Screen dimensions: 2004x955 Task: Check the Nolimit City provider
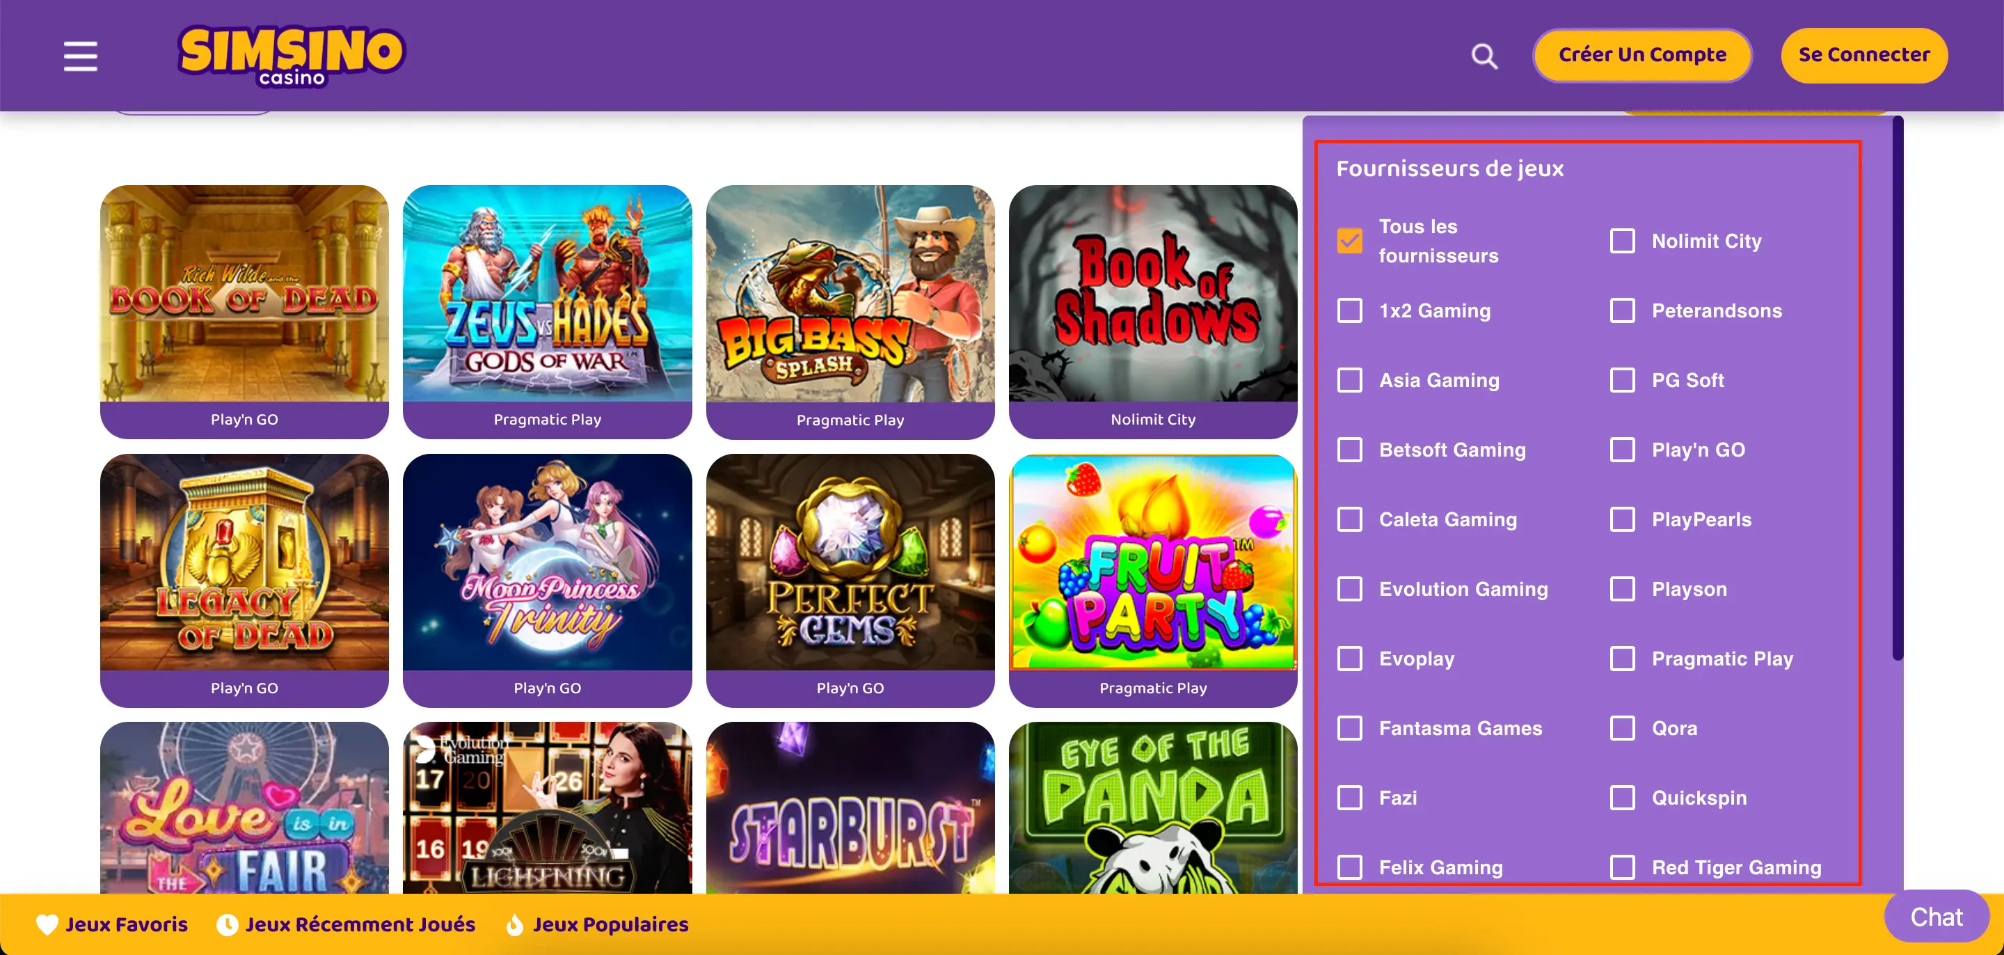[1622, 241]
